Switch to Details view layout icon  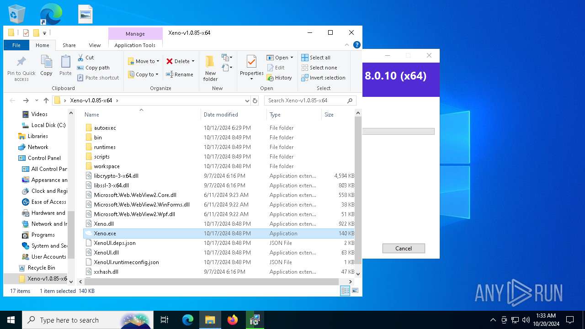tap(346, 291)
